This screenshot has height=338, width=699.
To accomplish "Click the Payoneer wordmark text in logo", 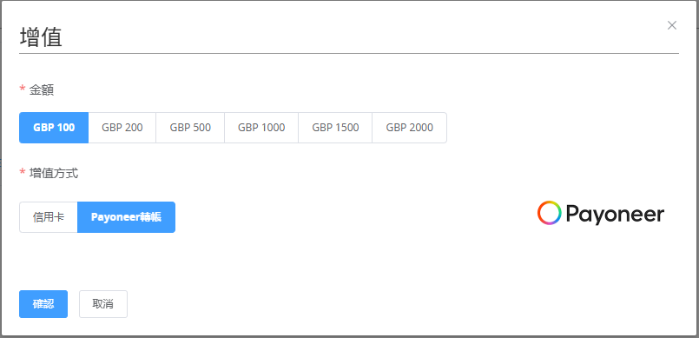I will pyautogui.click(x=615, y=215).
